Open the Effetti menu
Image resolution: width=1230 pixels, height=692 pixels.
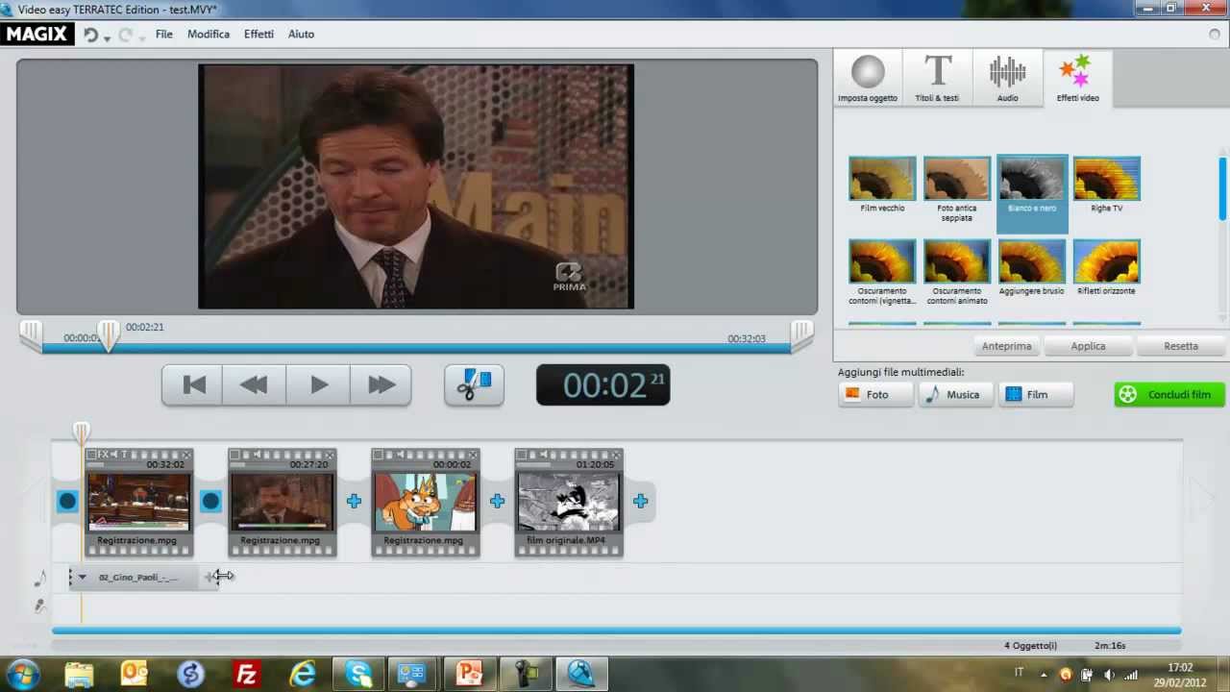click(258, 34)
